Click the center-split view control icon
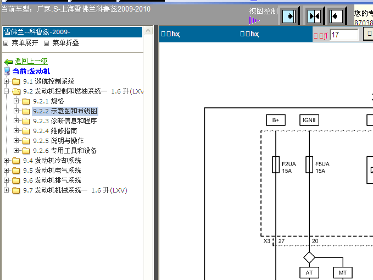Screen dimensions: 373x280 pyautogui.click(x=314, y=16)
